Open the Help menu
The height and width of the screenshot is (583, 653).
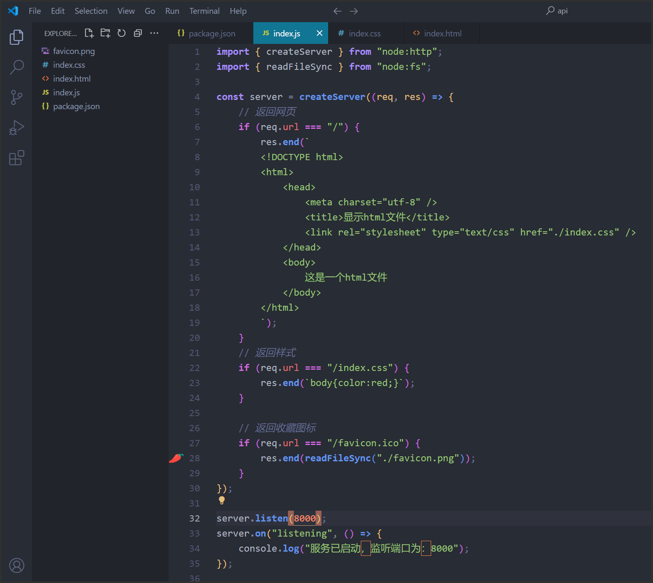(x=238, y=11)
